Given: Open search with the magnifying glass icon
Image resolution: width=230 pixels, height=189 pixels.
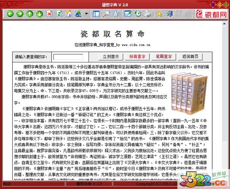Looking at the screenshot, I should coord(106,14).
